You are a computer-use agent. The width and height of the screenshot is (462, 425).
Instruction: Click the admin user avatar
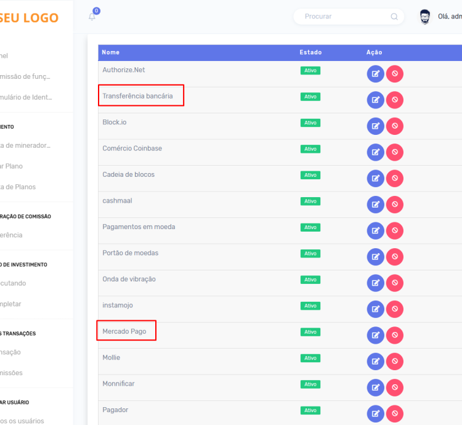425,17
